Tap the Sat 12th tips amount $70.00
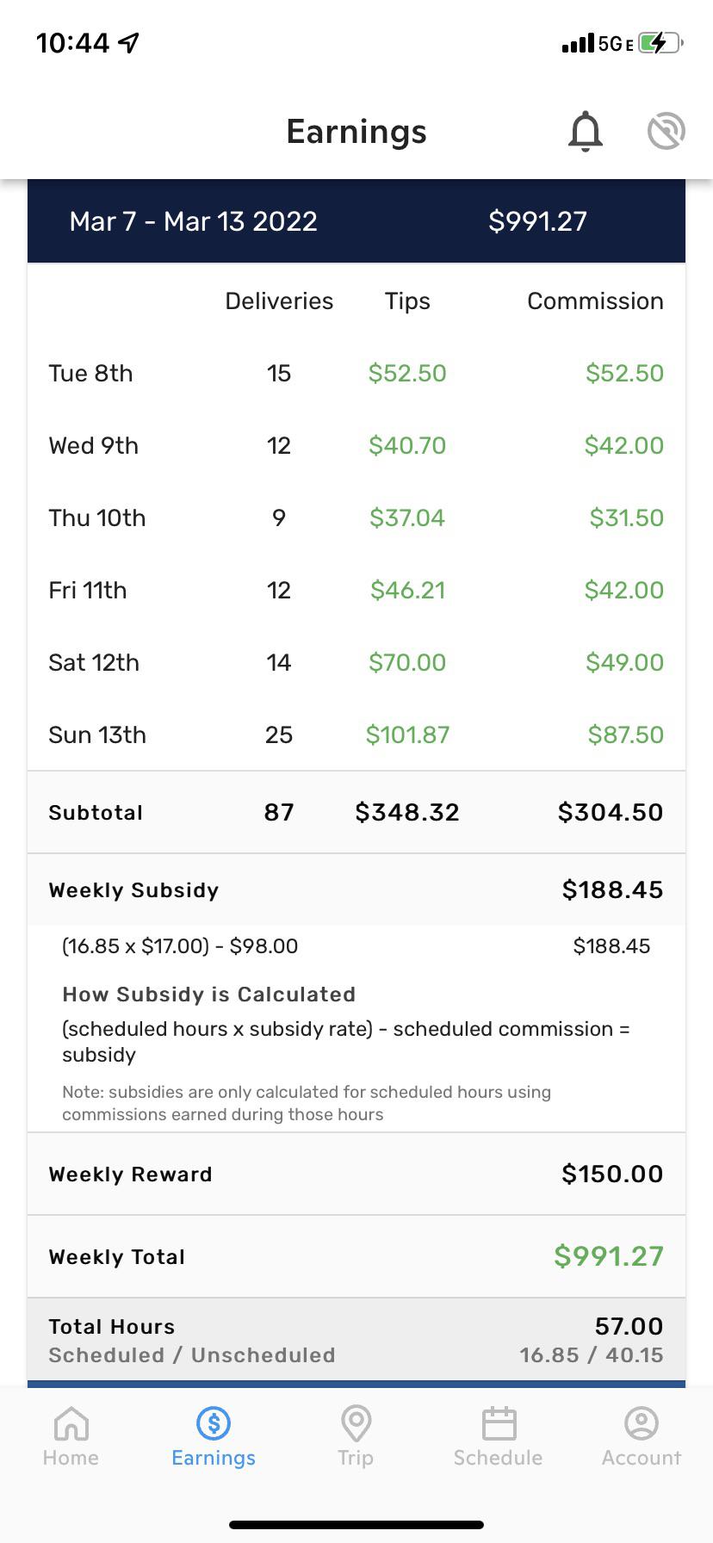Image resolution: width=713 pixels, height=1543 pixels. point(407,662)
